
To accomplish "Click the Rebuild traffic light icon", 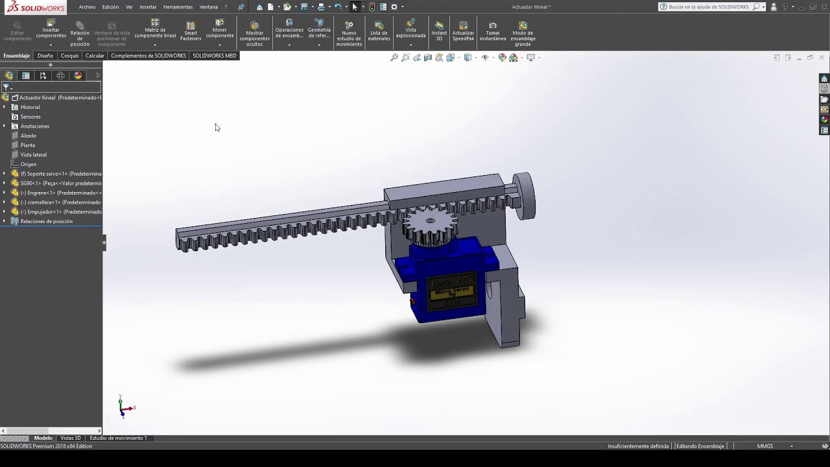I will 372,7.
